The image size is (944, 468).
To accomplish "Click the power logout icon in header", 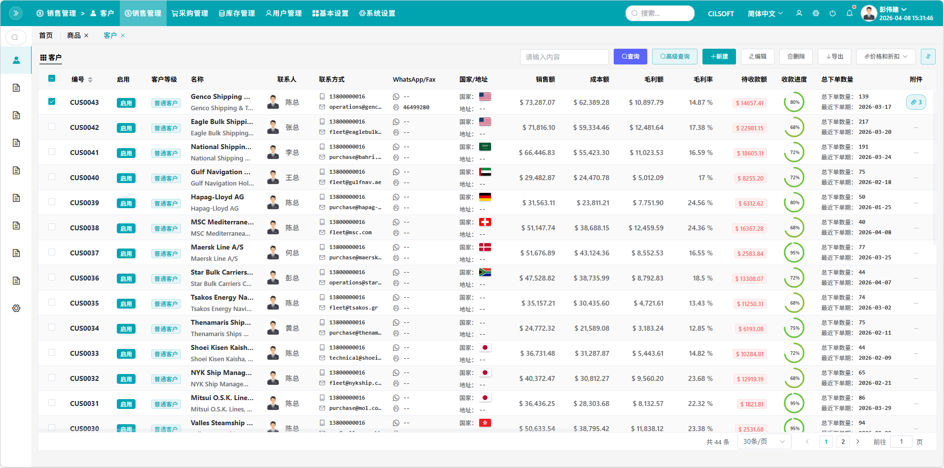I will [x=833, y=13].
